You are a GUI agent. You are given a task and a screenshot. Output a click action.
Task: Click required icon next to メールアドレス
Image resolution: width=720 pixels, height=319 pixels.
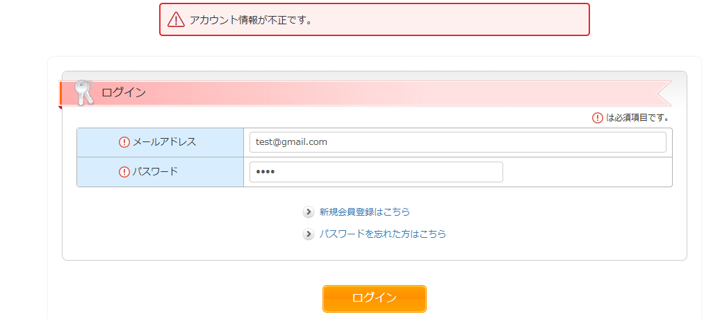click(124, 142)
